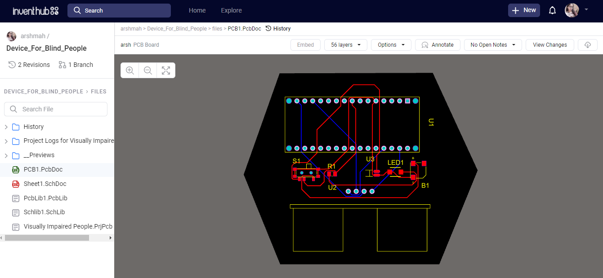Image resolution: width=603 pixels, height=278 pixels.
Task: Click the View Changes button
Action: 549,44
